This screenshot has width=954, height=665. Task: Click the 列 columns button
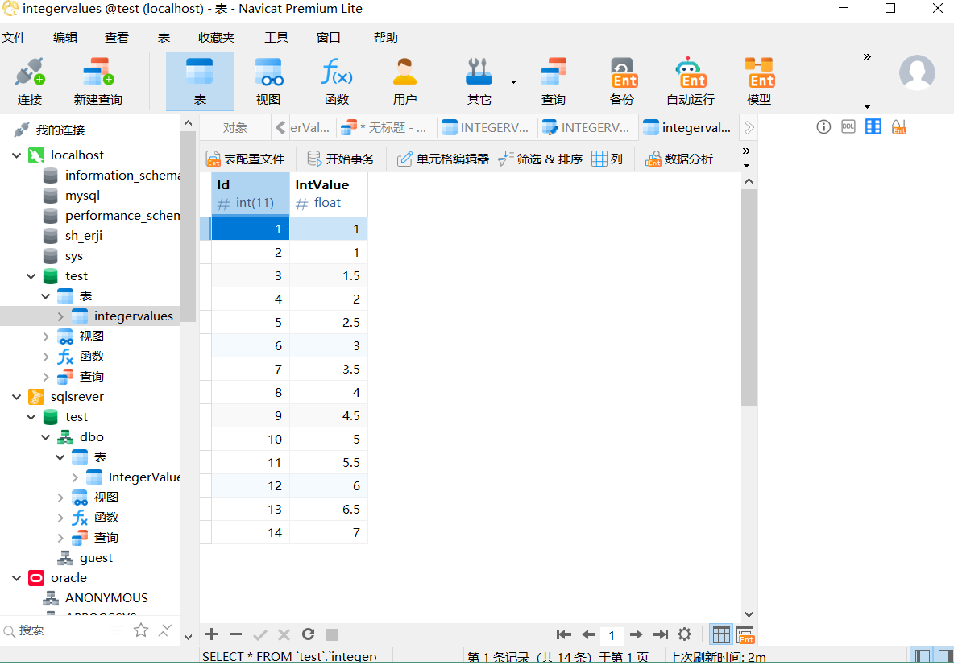(x=608, y=159)
